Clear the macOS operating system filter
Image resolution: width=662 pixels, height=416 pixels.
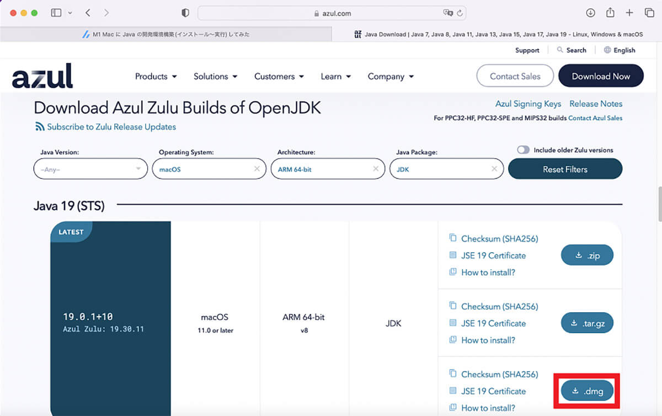point(257,169)
